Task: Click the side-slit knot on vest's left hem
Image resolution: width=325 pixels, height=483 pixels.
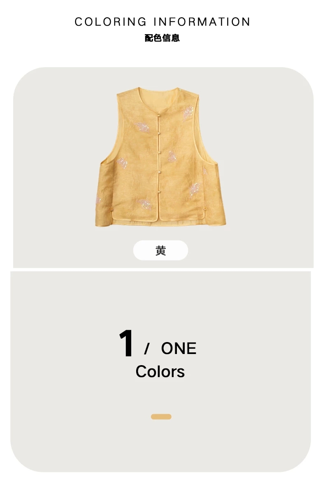Action: coord(112,210)
